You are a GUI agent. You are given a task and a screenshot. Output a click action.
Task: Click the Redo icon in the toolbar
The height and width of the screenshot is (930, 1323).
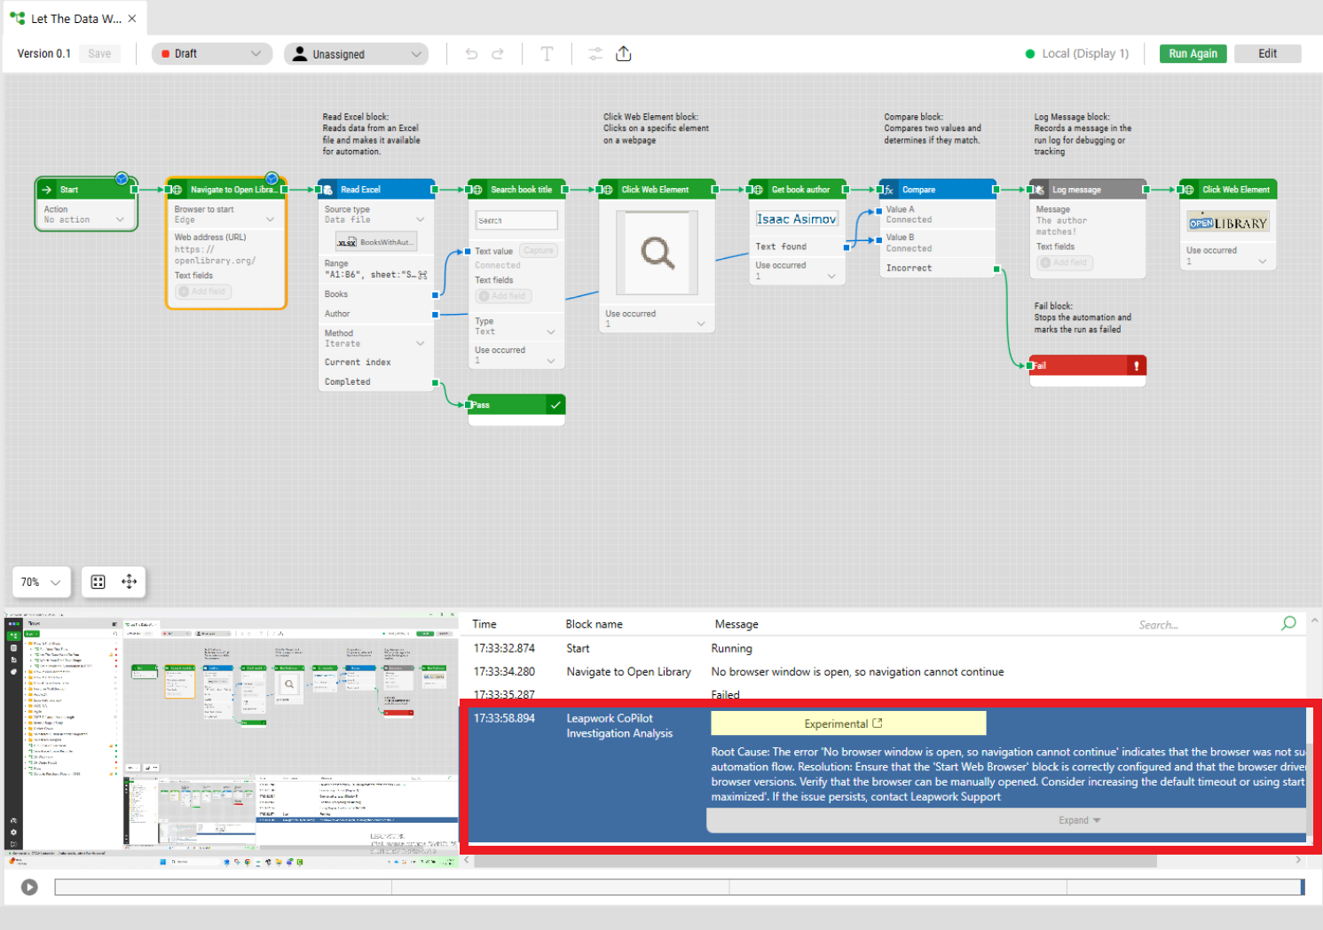pyautogui.click(x=498, y=53)
